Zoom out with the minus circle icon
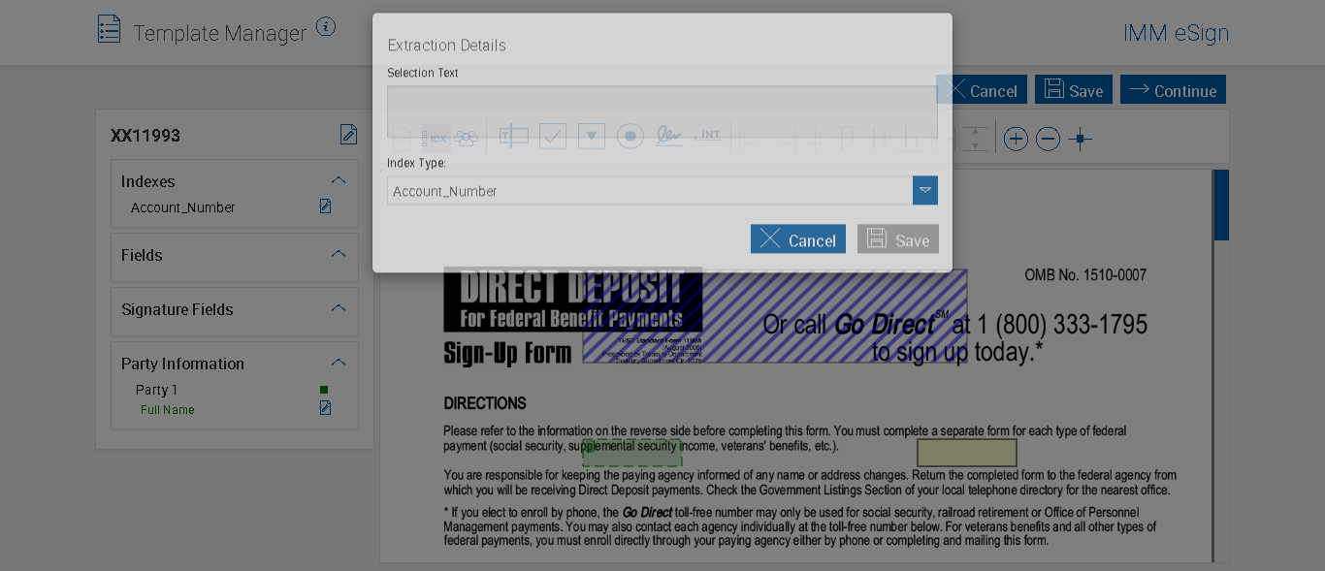 click(1048, 140)
